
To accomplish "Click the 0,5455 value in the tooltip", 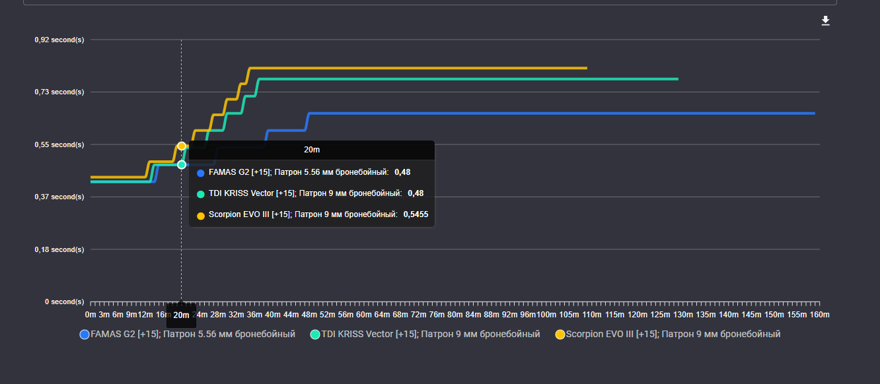I will click(416, 214).
